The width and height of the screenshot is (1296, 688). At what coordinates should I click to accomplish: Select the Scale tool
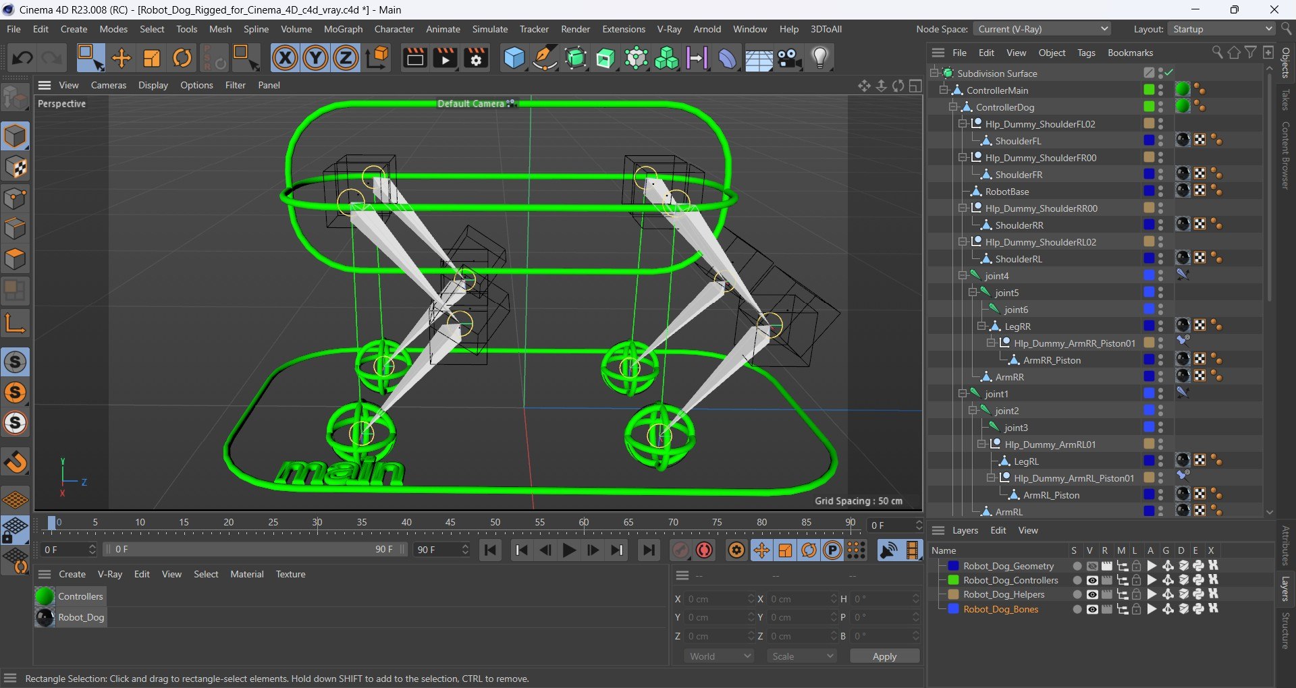(x=152, y=58)
